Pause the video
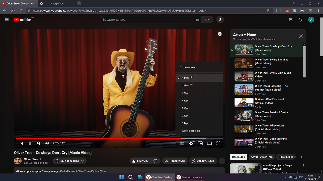 pos(30,143)
